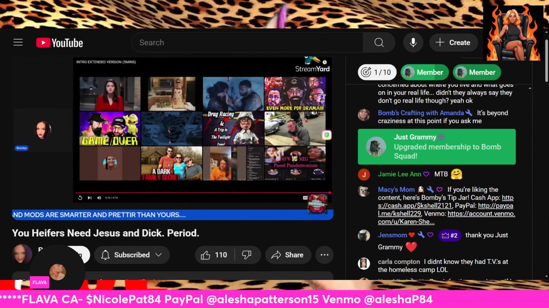Click the red video progress bar
This screenshot has height=308, width=549.
click(200, 193)
